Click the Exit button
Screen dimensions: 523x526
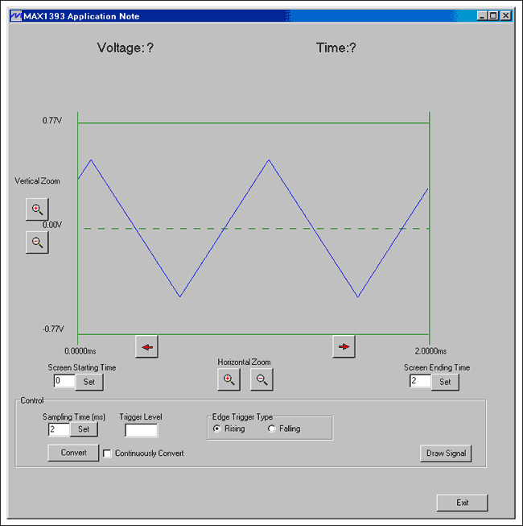coord(463,503)
